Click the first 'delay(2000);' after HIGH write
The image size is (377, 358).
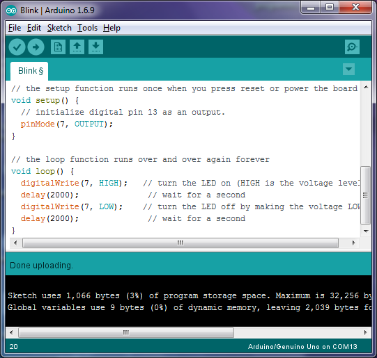click(x=49, y=195)
